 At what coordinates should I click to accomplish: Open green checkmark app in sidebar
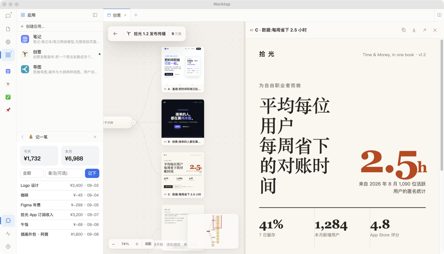coord(8,97)
